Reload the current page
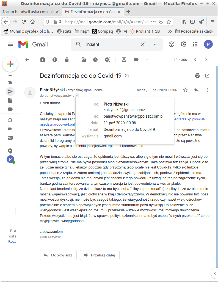Image resolution: width=218 pixels, height=282 pixels. pyautogui.click(x=24, y=22)
